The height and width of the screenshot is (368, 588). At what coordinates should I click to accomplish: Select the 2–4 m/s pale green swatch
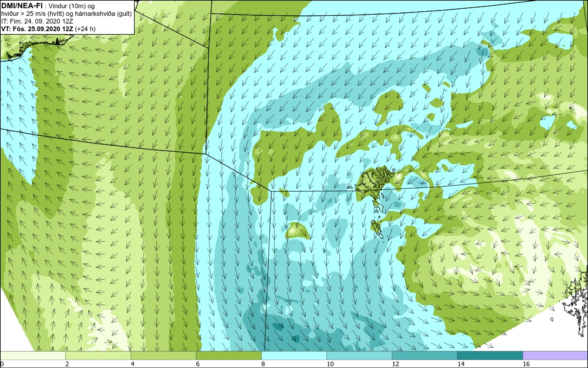[x=98, y=355]
